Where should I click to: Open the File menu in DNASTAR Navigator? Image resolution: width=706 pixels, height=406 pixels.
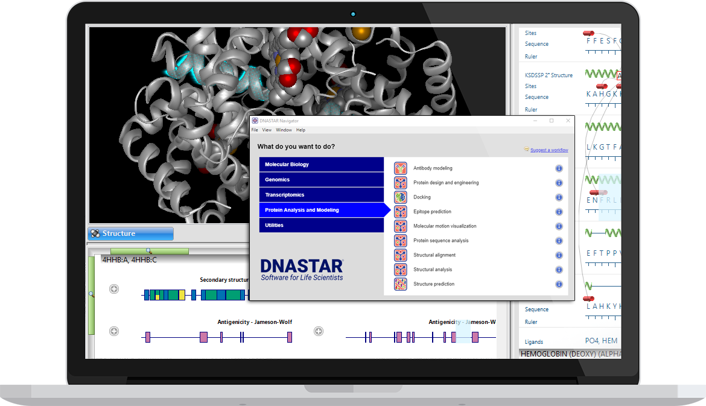255,130
